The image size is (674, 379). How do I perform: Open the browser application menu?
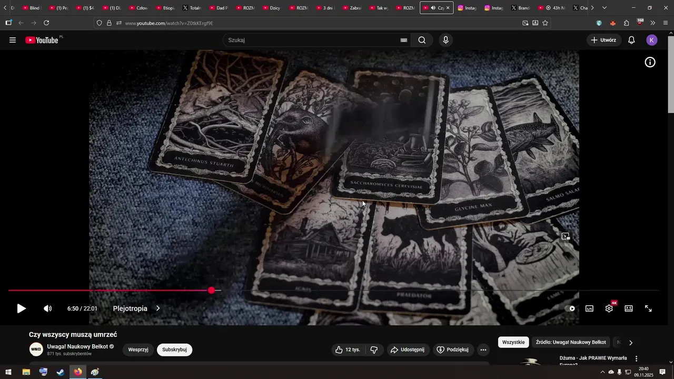pyautogui.click(x=666, y=23)
